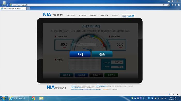Image resolution: width=181 pixels, height=101 pixels.
Task: Click the 인터넷 속도측정 heading
Action: (91, 26)
